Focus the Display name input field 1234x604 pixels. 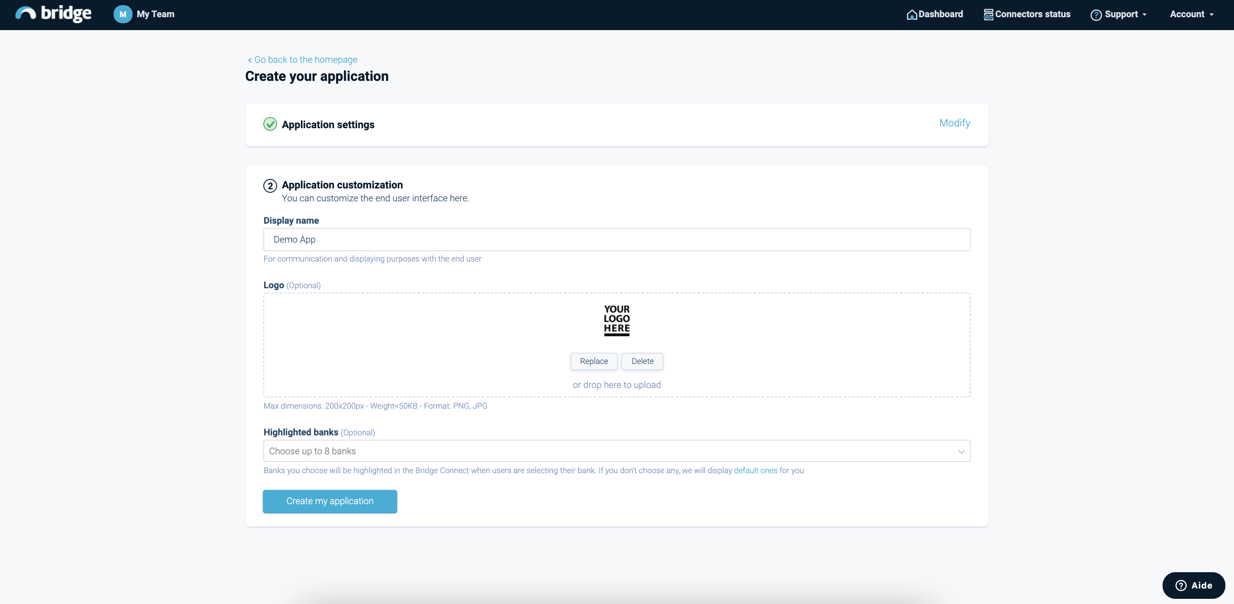click(x=617, y=240)
